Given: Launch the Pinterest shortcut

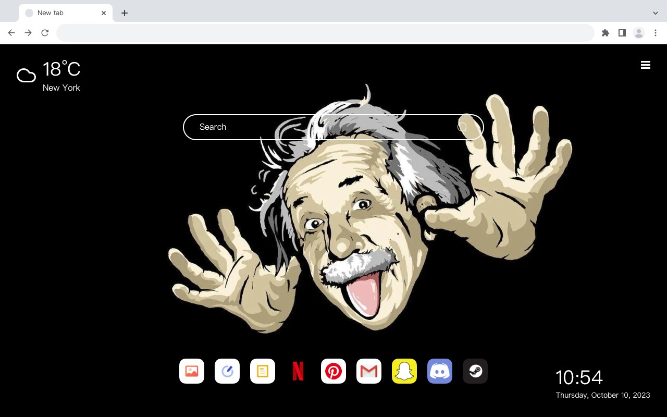Looking at the screenshot, I should [x=333, y=371].
